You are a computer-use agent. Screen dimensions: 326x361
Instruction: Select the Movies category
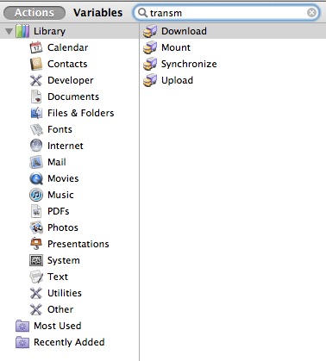63,178
